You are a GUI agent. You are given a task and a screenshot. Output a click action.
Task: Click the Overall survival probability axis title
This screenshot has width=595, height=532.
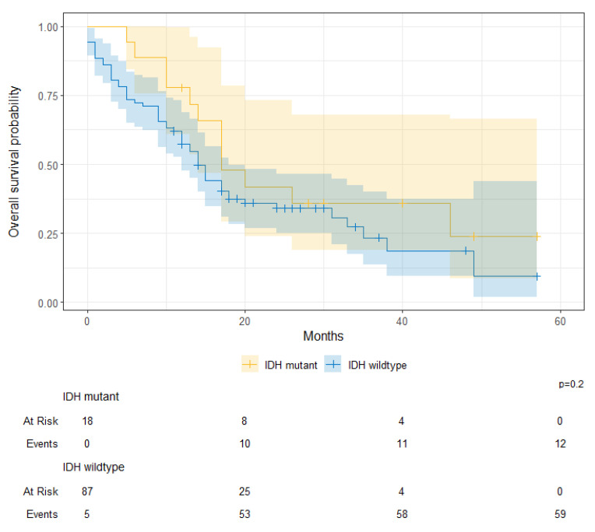tap(14, 162)
